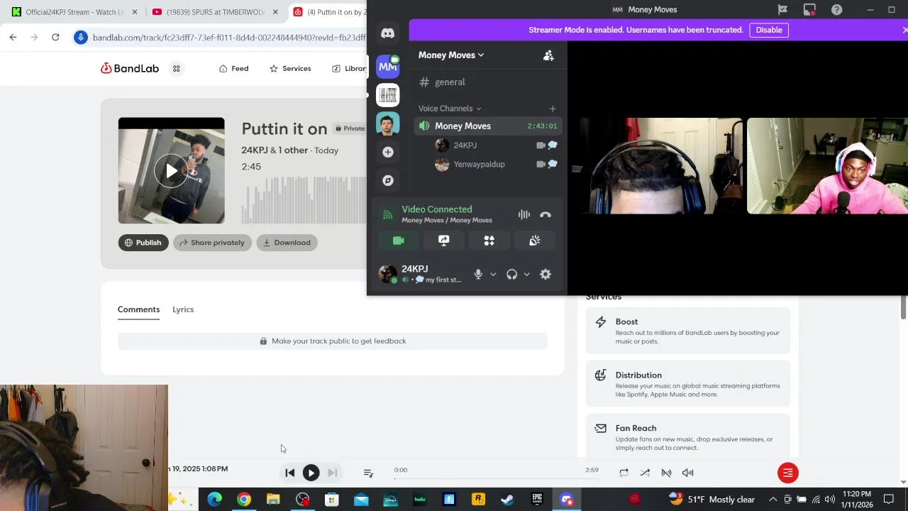This screenshot has width=908, height=511.
Task: Open Microsoft Edge from the taskbar
Action: click(214, 500)
